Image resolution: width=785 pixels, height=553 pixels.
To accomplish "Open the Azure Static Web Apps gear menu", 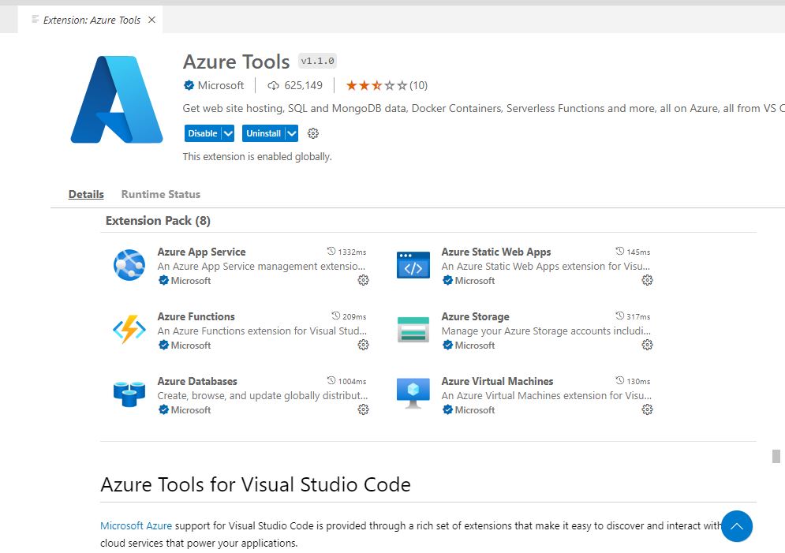I will click(x=647, y=280).
